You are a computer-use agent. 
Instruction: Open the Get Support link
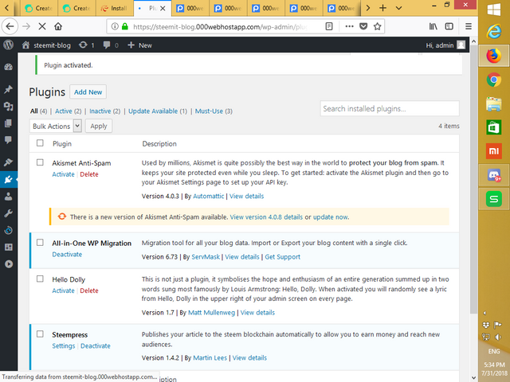tap(282, 257)
